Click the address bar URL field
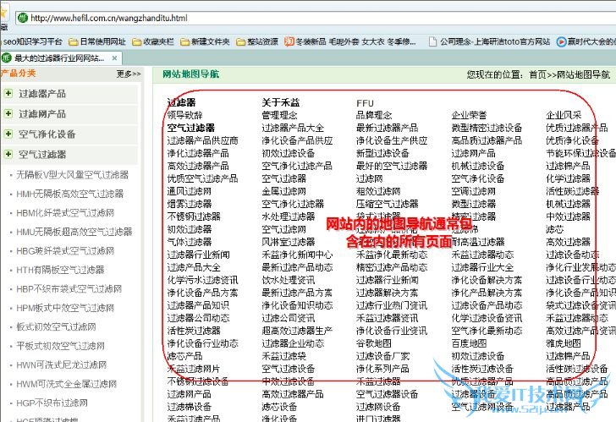Image resolution: width=616 pixels, height=422 pixels. (314, 18)
